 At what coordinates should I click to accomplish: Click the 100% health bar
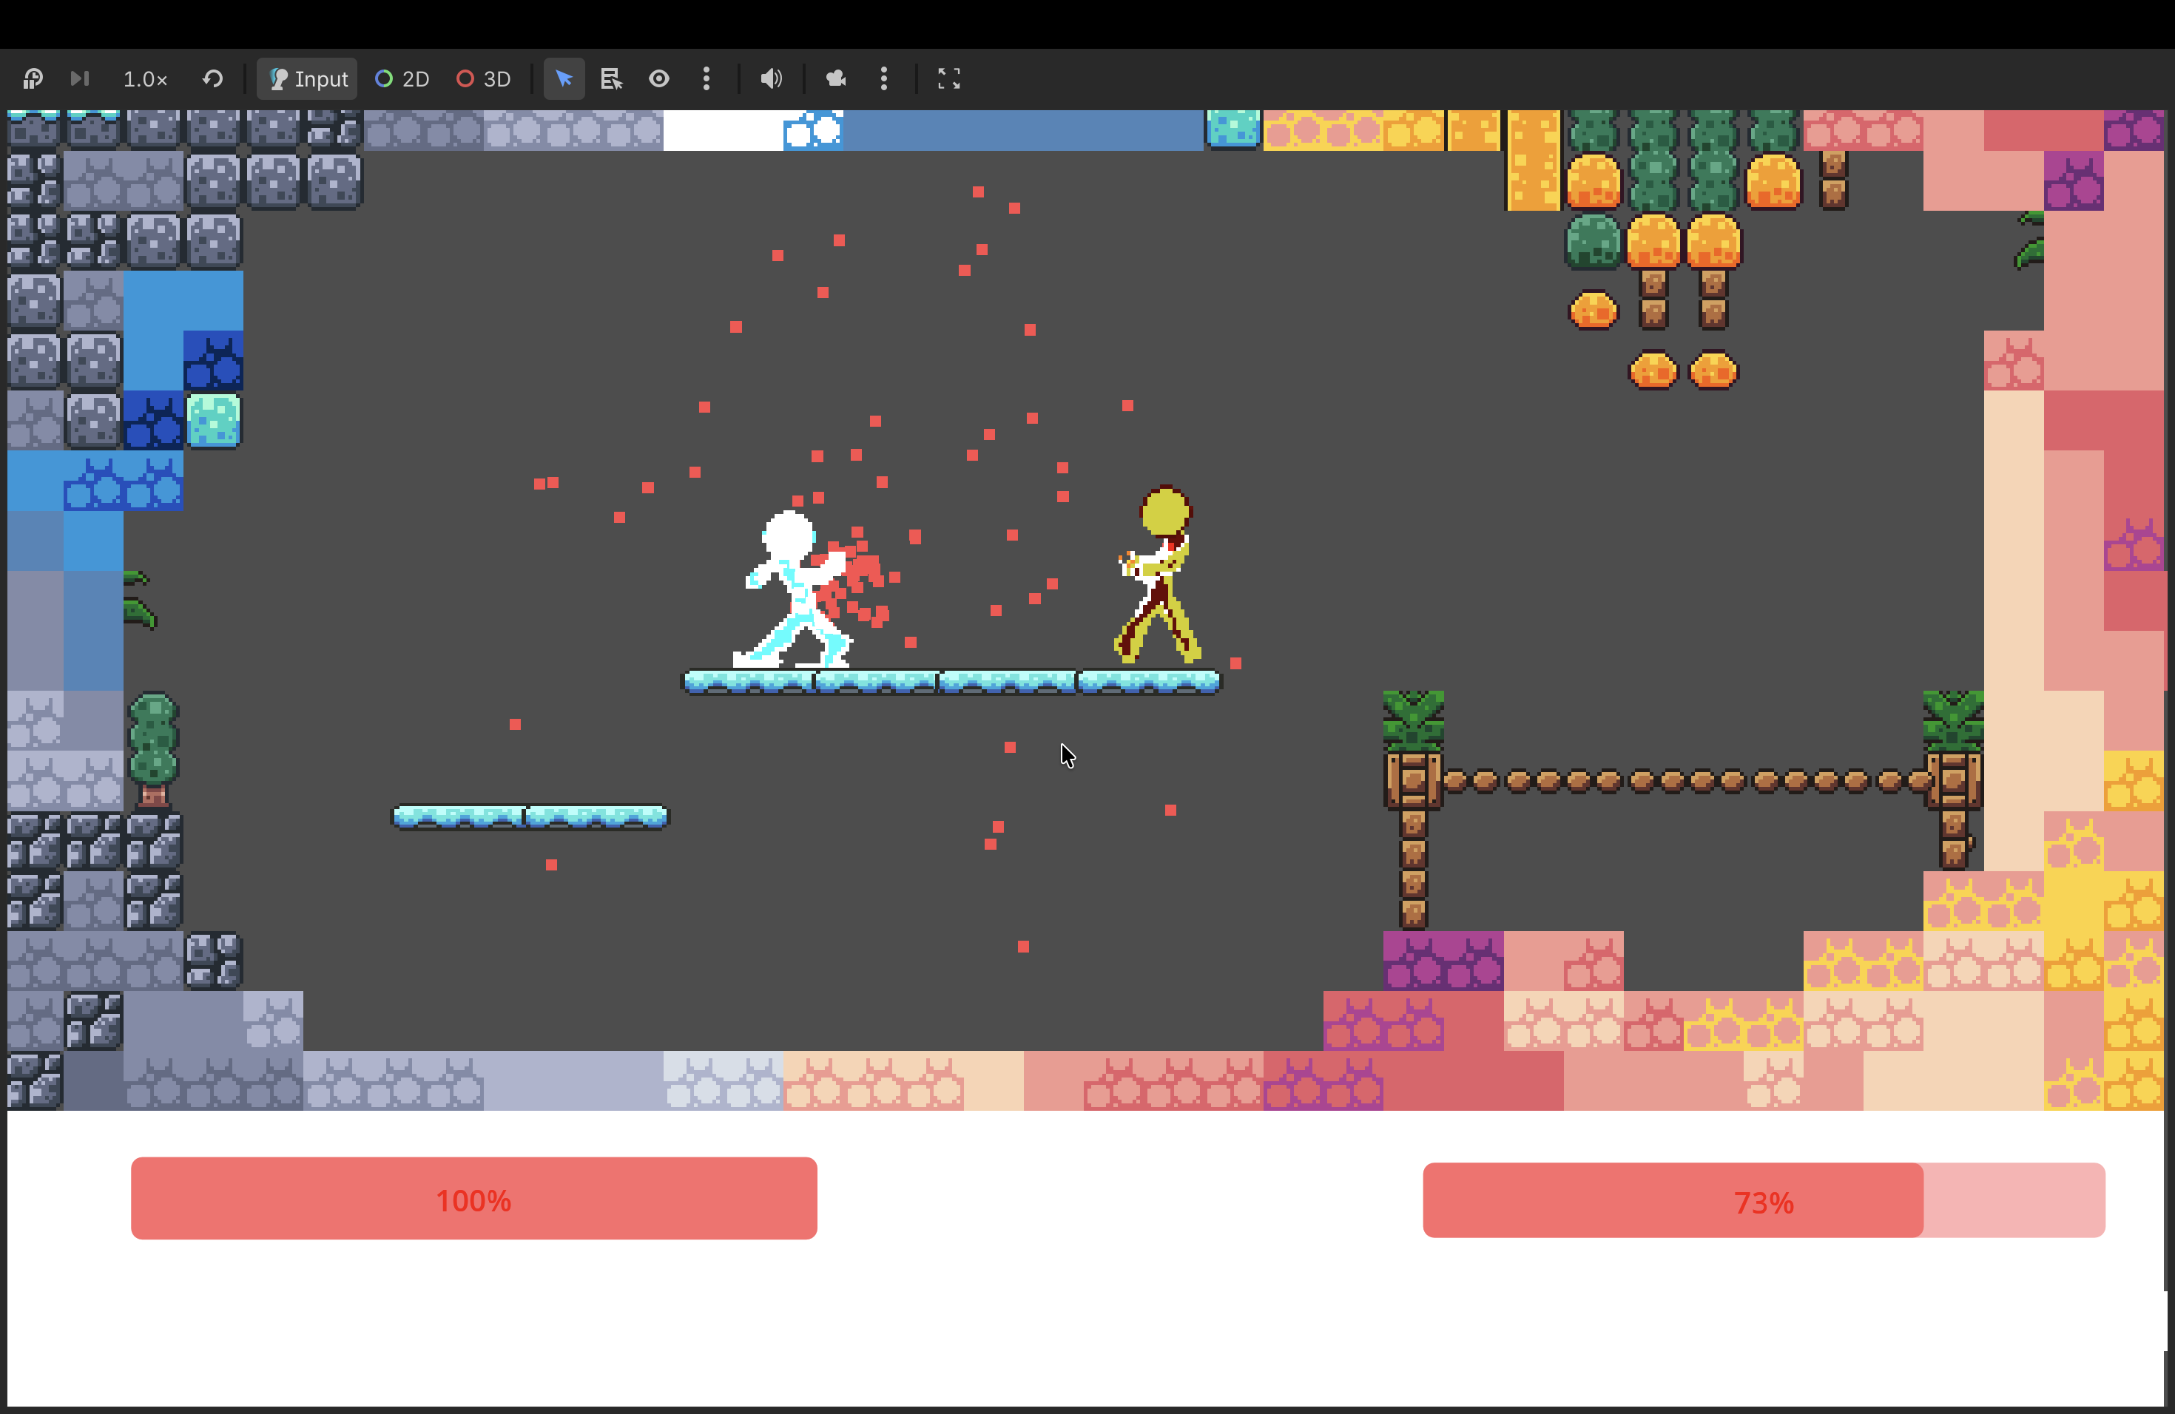pyautogui.click(x=473, y=1199)
